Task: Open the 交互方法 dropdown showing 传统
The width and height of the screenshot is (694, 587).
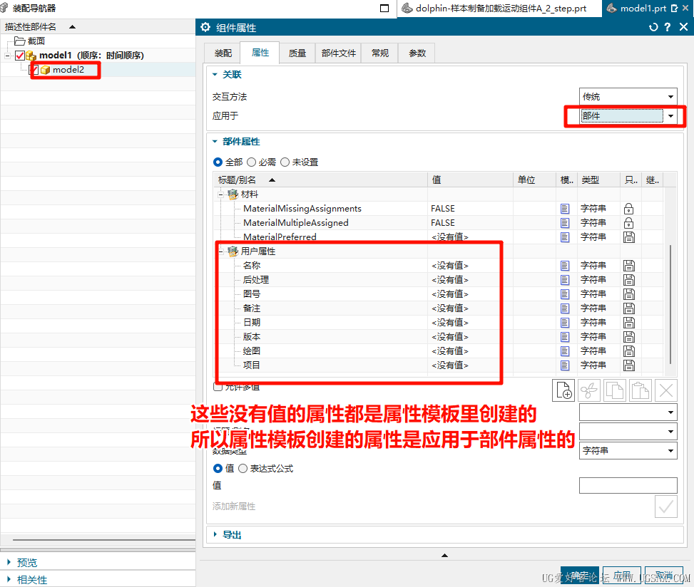Action: [x=628, y=97]
